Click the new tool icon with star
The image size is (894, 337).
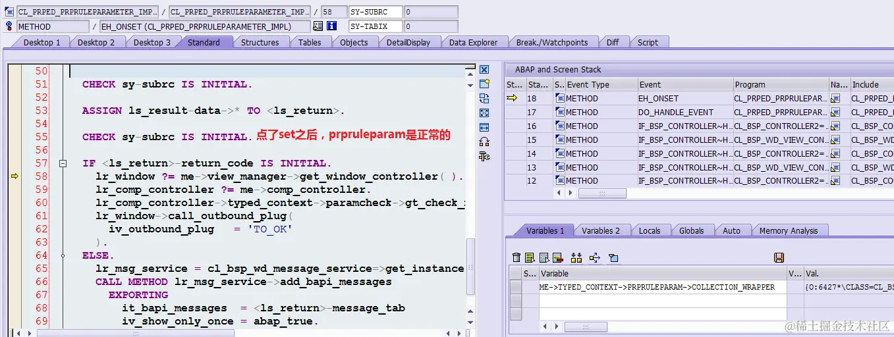[484, 84]
